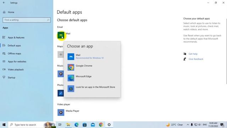Go back with the Settings back arrow
Screen dimensions: 227x128
[4, 3]
